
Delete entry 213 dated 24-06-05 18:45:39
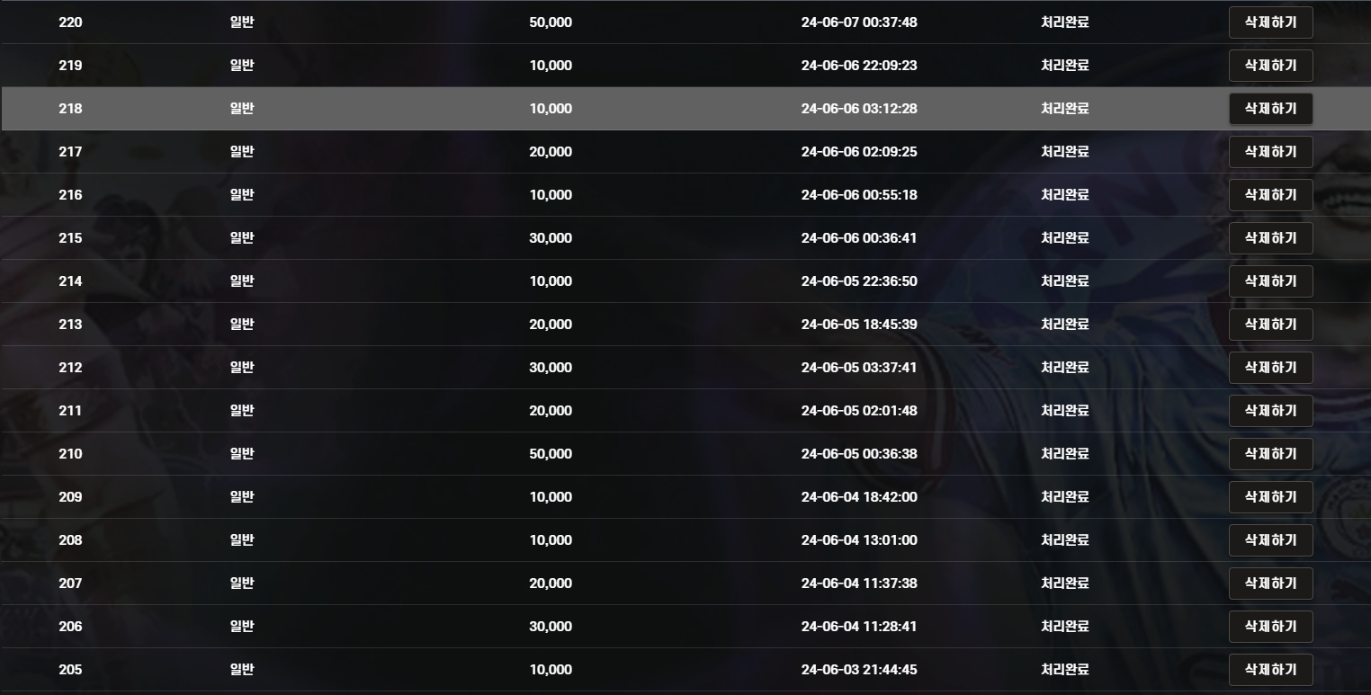click(1270, 325)
